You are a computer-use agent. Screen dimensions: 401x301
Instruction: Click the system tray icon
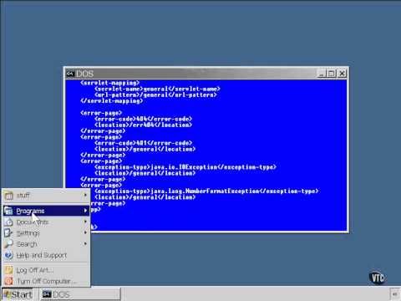pos(395,294)
